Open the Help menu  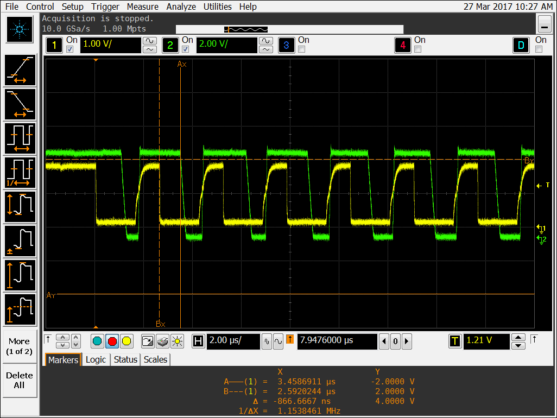[248, 7]
